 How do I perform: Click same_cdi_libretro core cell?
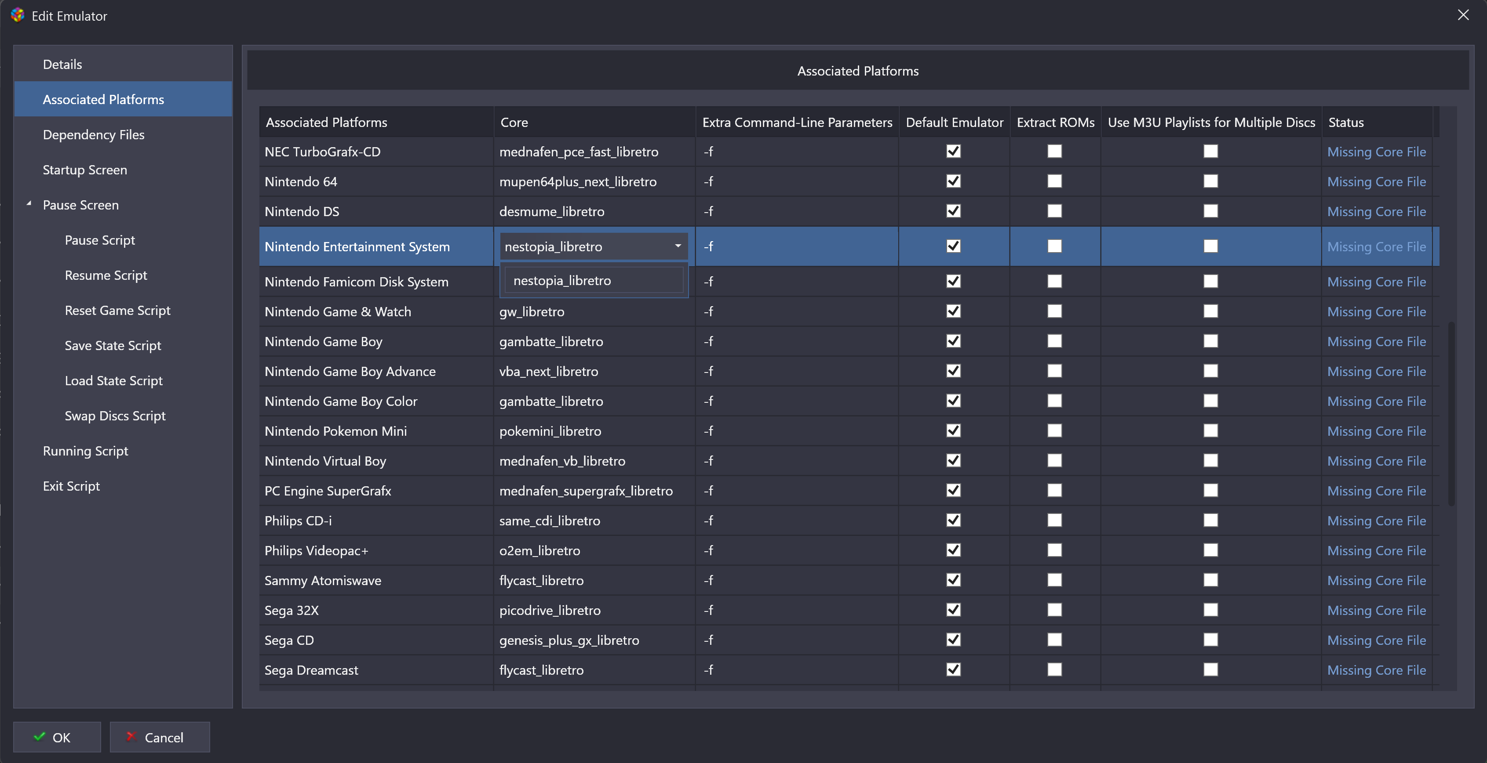coord(594,521)
